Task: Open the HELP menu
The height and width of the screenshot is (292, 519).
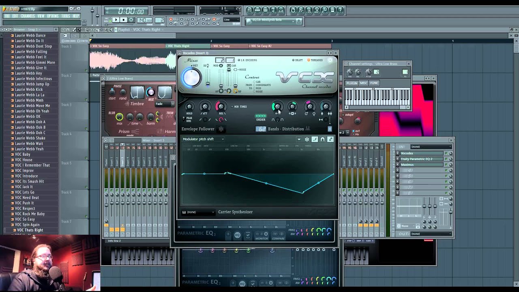Action: pos(76,16)
